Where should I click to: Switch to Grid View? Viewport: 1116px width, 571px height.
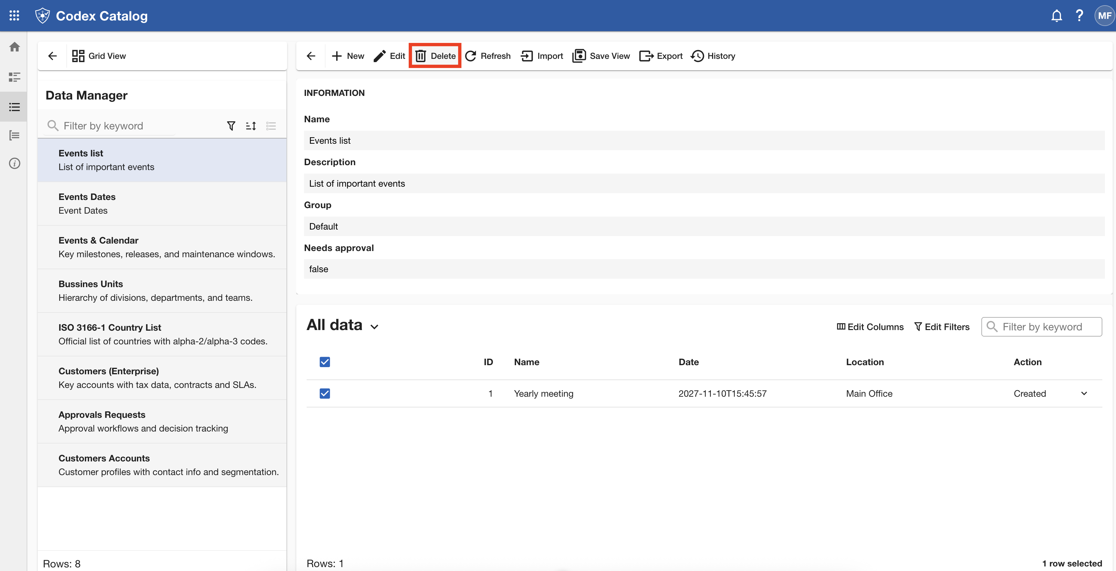click(99, 56)
